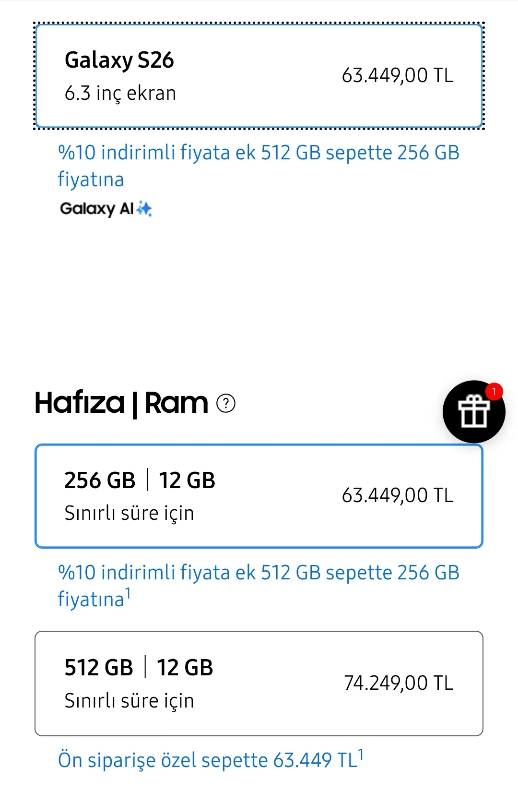Open the lower %10 indirimli sepette promotion link
This screenshot has width=518, height=792.
pyautogui.click(x=259, y=584)
